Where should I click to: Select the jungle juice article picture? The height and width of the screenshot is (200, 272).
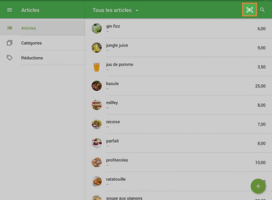coord(96,48)
